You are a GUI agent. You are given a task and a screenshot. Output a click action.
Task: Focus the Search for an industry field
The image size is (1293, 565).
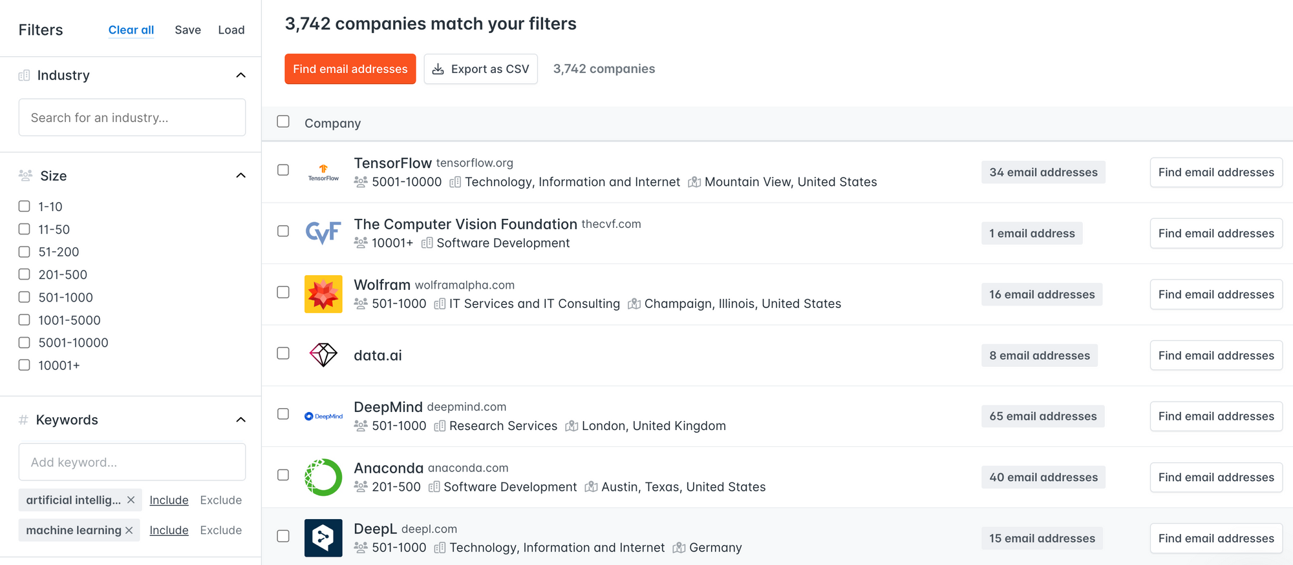tap(132, 118)
